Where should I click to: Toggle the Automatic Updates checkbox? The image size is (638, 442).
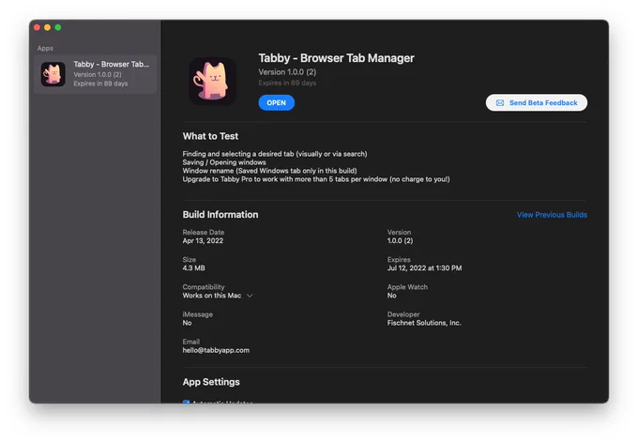coord(186,402)
